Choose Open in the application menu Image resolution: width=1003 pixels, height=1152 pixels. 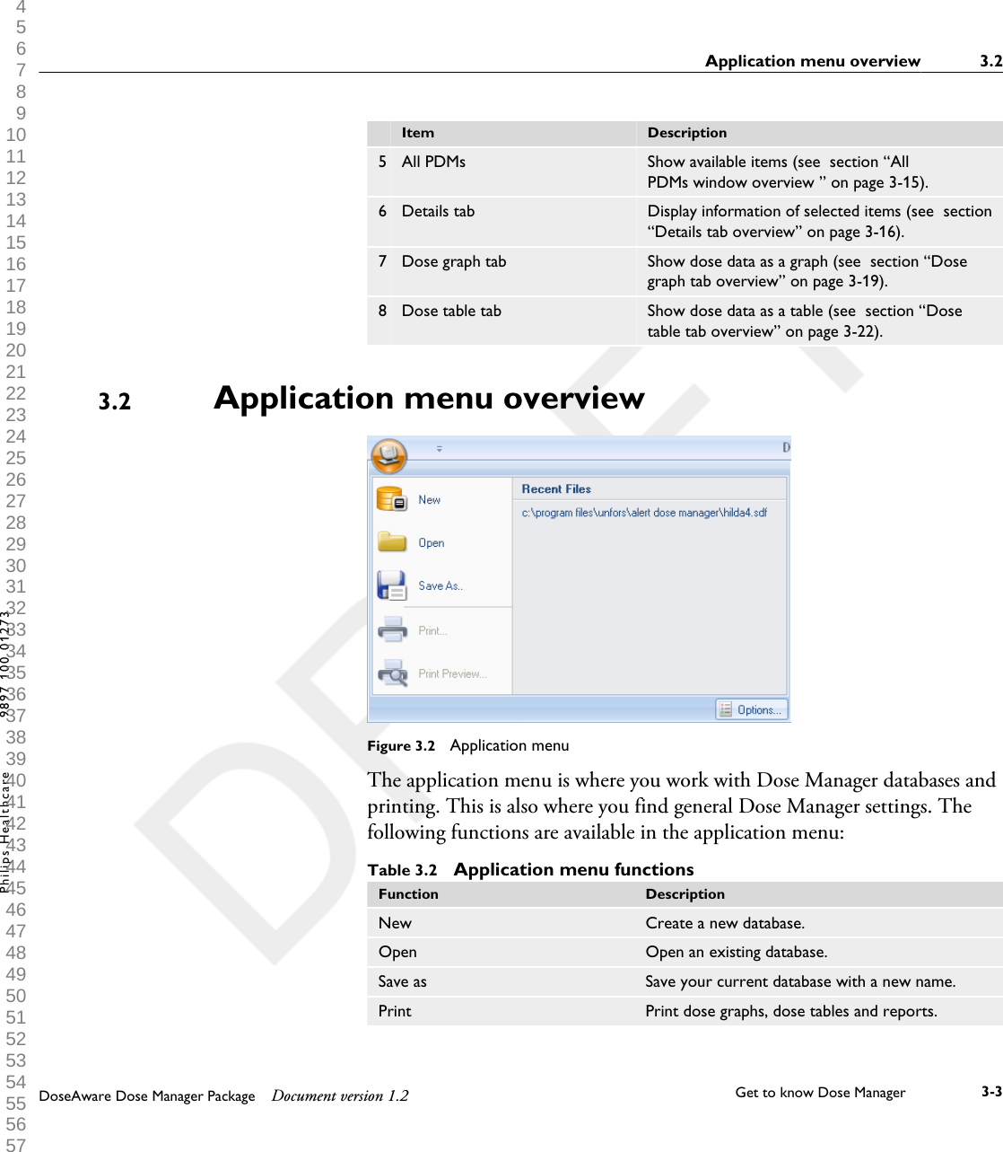click(432, 542)
